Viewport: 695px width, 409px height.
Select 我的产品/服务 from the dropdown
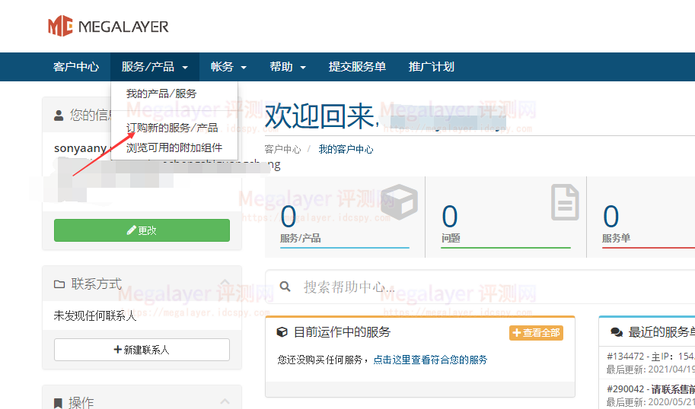[161, 94]
